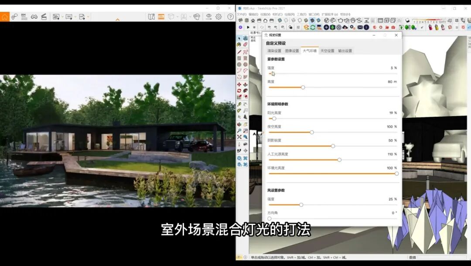Switch to the 渲染设置 tab

point(274,51)
